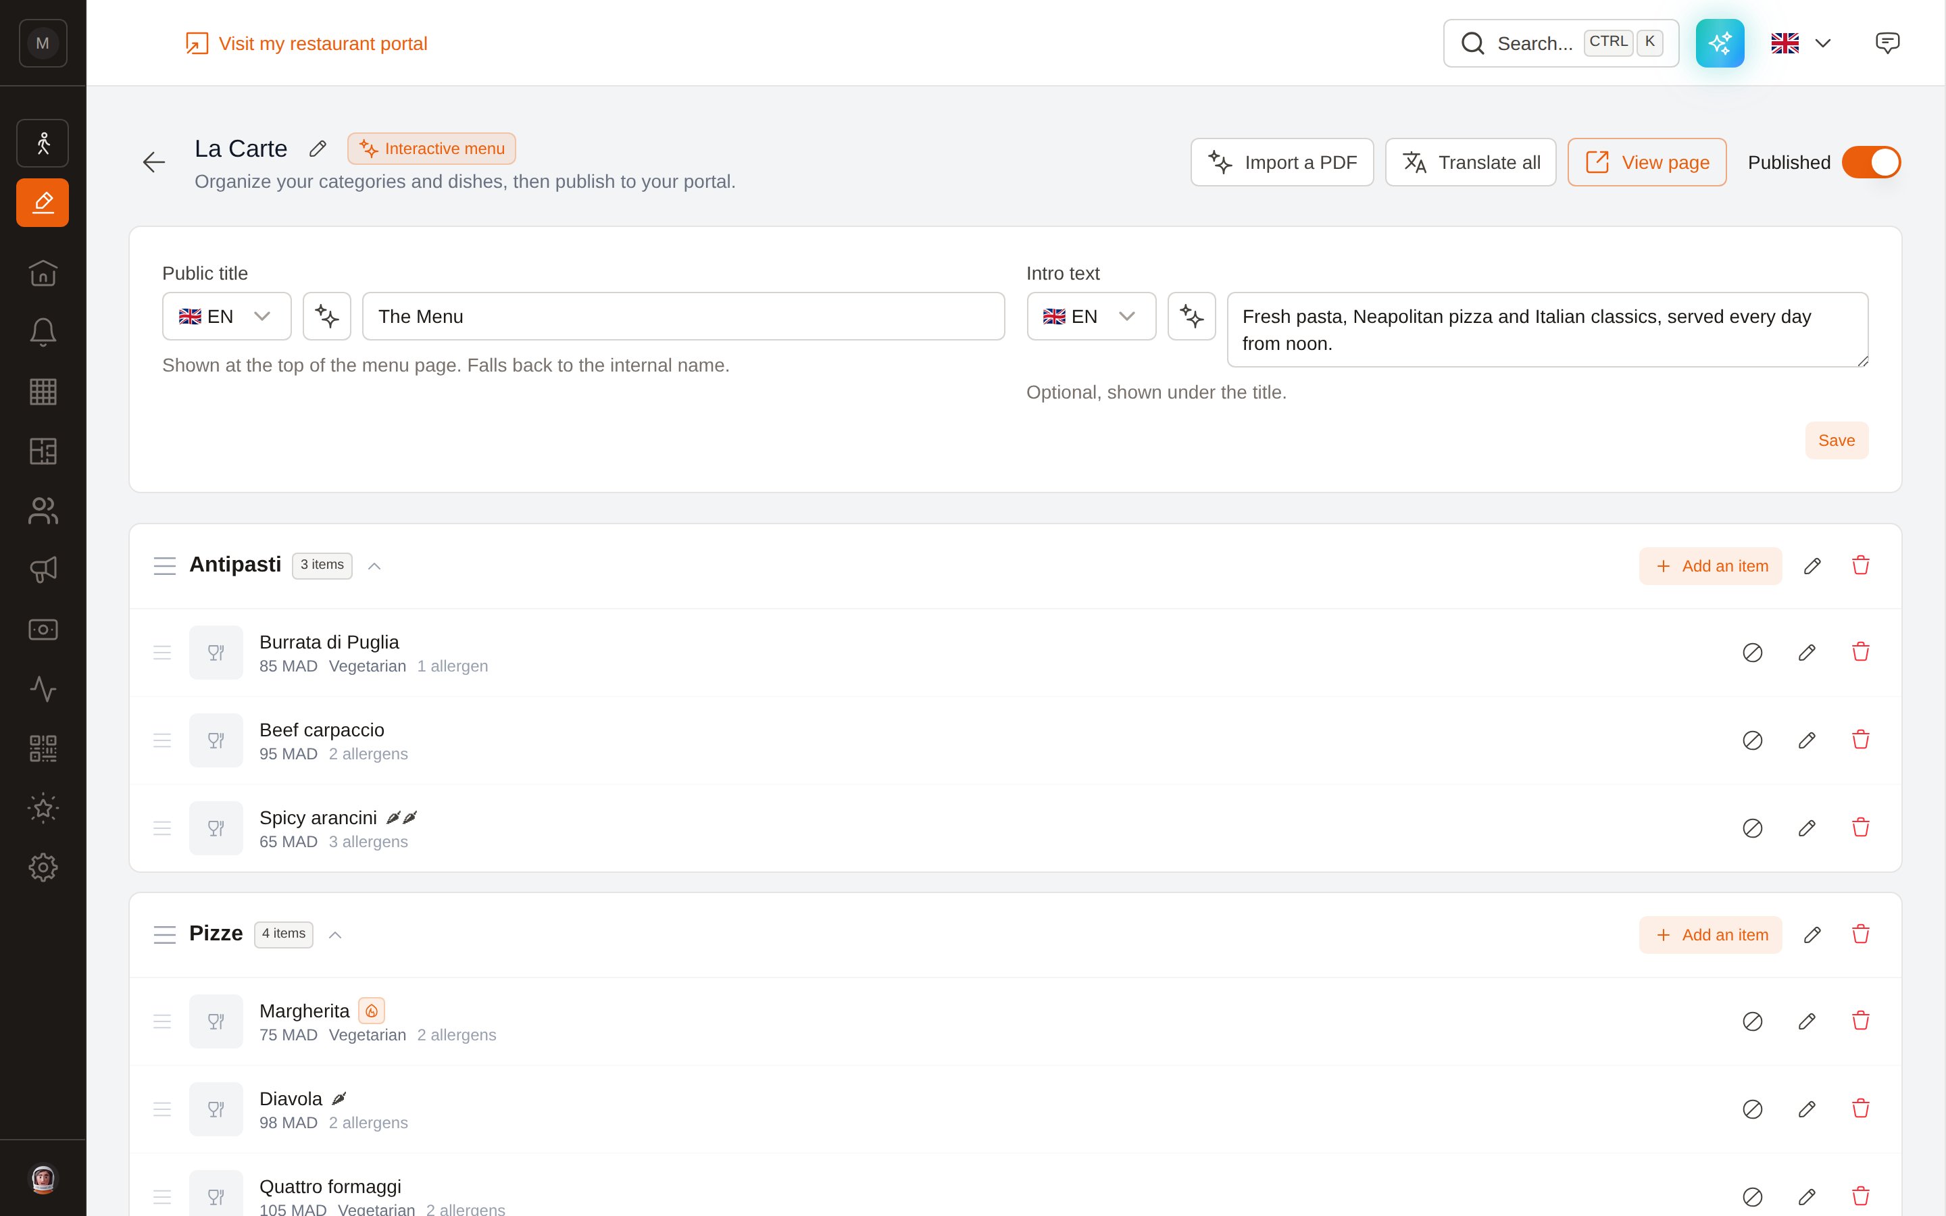The width and height of the screenshot is (1946, 1216).
Task: Delete the Pizze category
Action: click(x=1861, y=934)
